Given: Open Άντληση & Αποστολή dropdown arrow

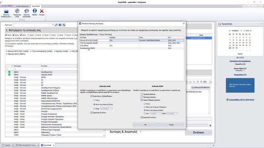Looking at the screenshot, I should [141, 132].
